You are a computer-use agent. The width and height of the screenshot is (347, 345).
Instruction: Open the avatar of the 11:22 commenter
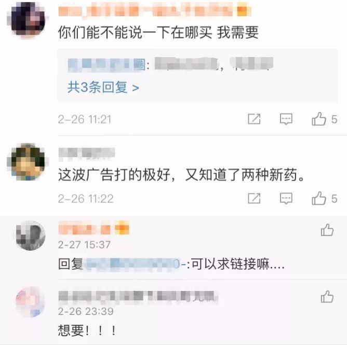[28, 161]
